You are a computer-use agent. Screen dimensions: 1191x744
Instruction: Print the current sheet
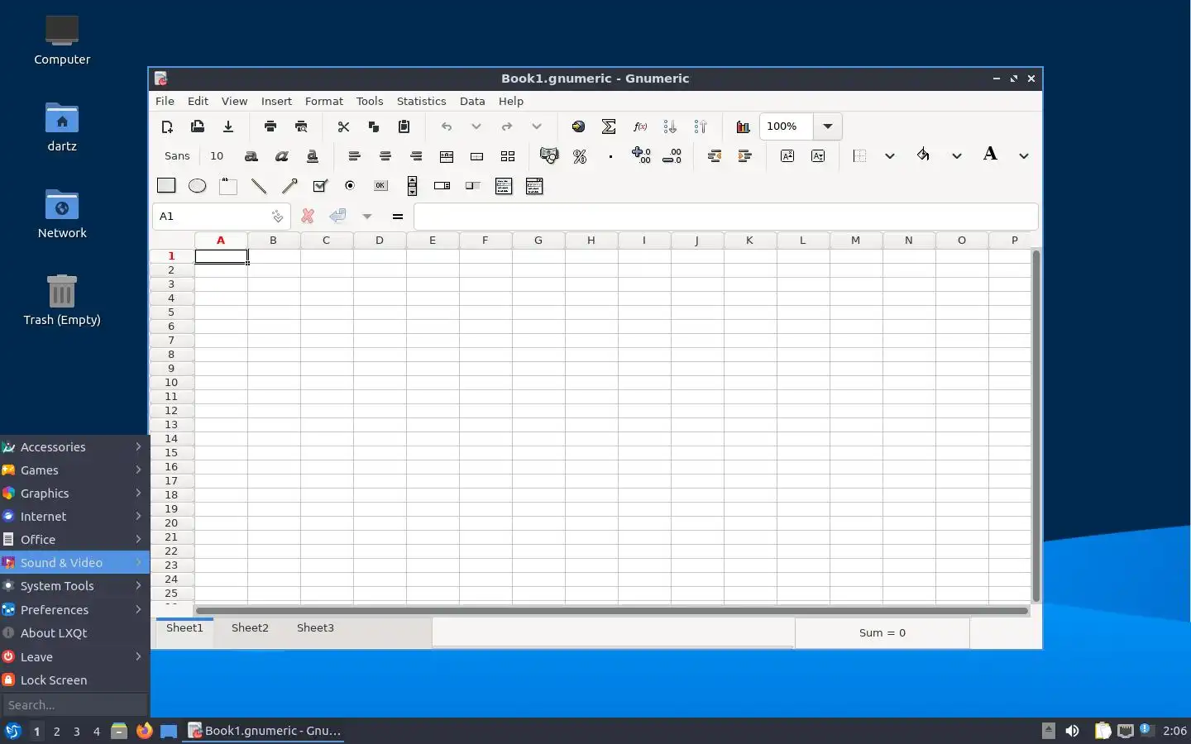coord(270,126)
